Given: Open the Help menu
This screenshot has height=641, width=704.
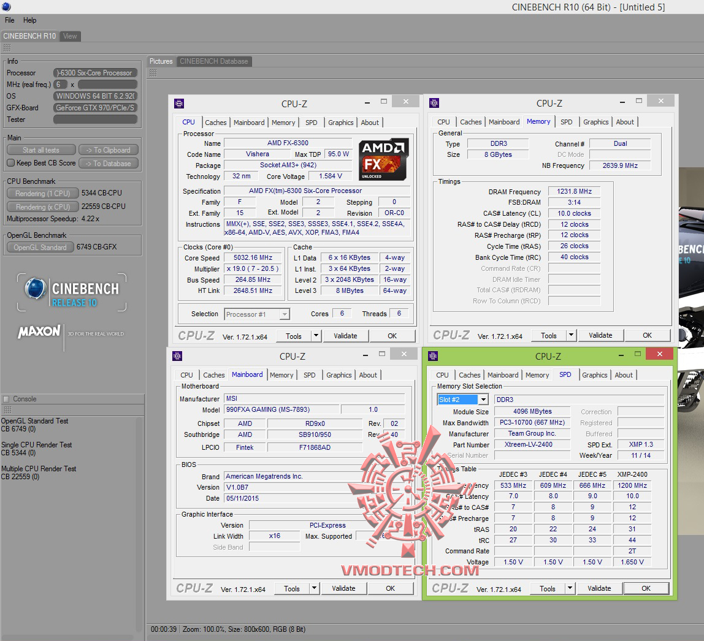Looking at the screenshot, I should 29,20.
